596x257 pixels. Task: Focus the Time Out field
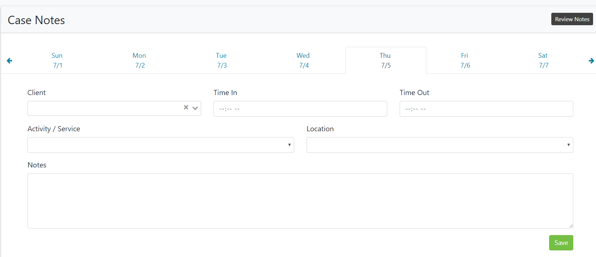point(486,109)
